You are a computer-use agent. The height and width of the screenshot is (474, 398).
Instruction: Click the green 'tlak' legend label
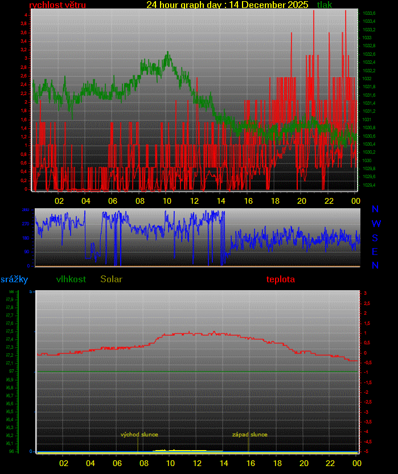point(325,5)
